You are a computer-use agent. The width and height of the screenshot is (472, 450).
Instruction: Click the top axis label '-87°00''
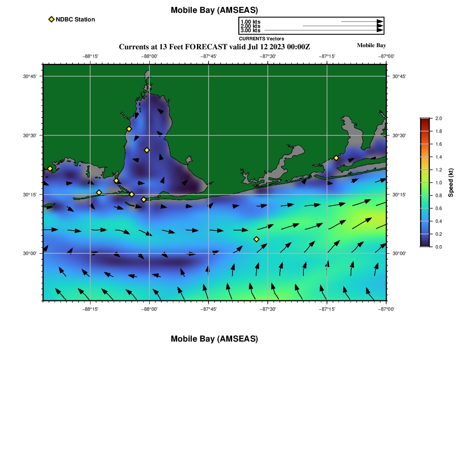click(x=386, y=56)
